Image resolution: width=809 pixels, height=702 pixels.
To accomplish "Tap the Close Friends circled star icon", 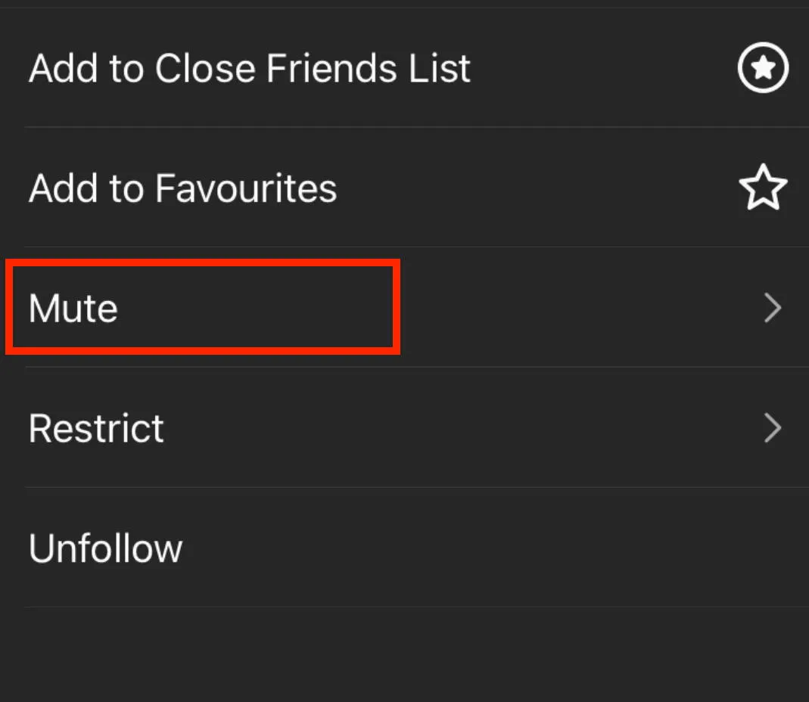I will [763, 68].
